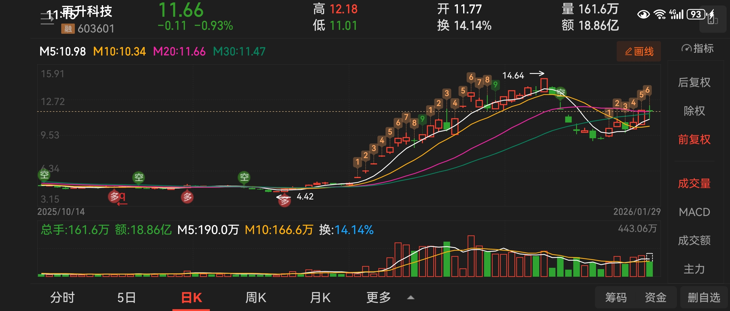Tap the 删自选 remove watchlist button

704,298
